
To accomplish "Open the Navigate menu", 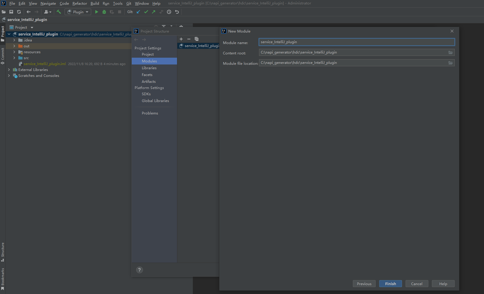I will coord(48,3).
